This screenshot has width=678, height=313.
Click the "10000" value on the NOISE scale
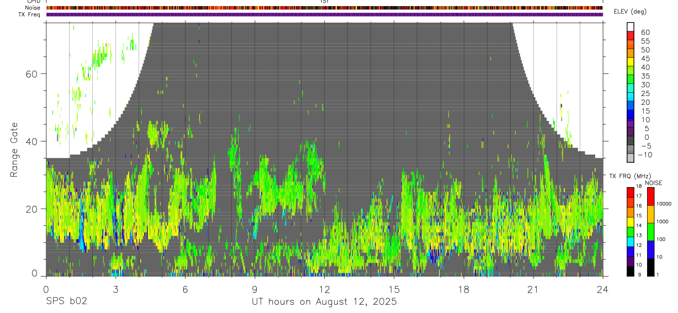[x=664, y=204]
